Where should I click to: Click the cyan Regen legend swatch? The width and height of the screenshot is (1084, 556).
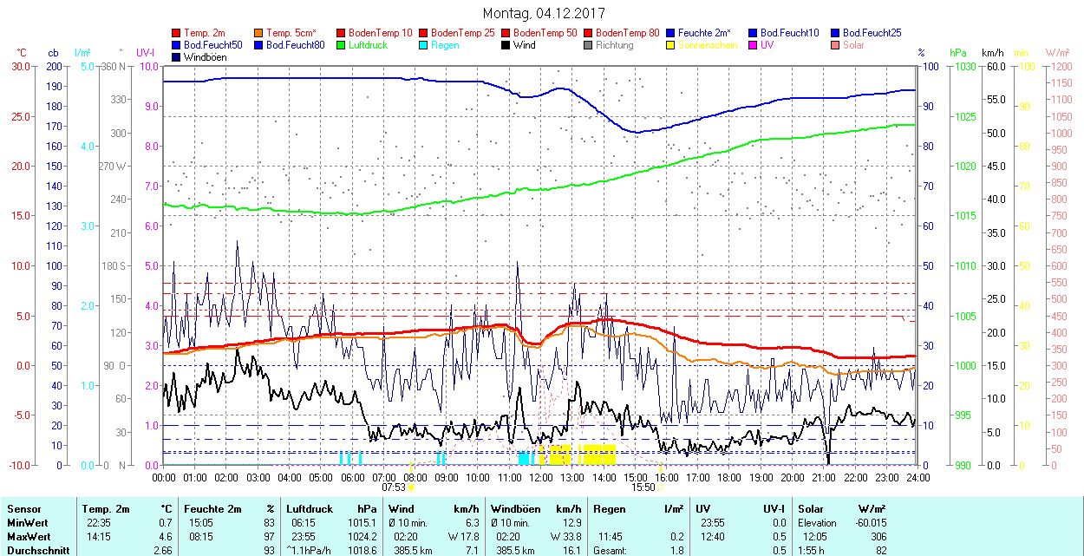coord(423,45)
